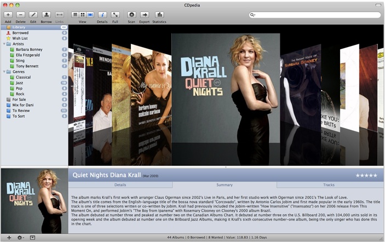Viewport: 385px width, 242px height.
Task: Click the Add album toolbar icon
Action: click(x=8, y=14)
